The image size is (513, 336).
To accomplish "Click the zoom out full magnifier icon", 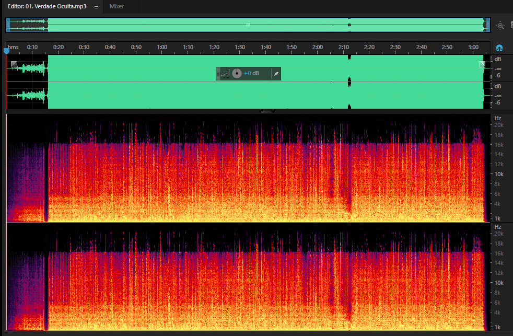I will click(500, 25).
